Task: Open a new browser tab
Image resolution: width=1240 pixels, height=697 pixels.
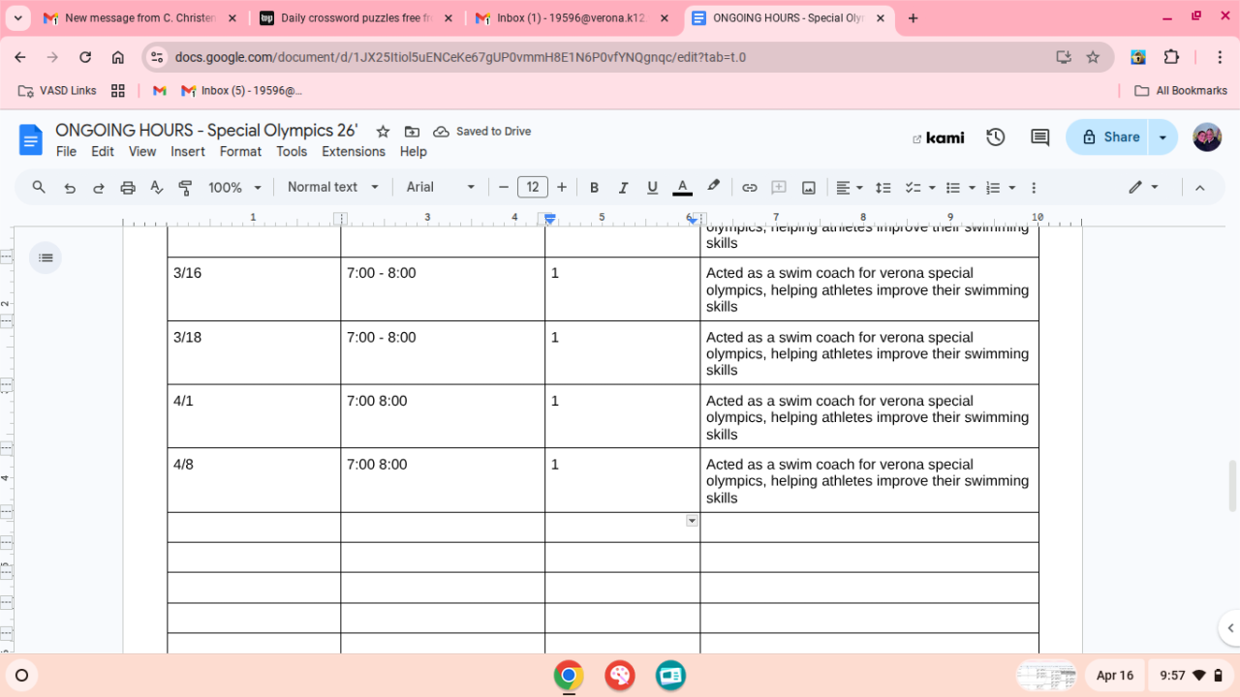Action: tap(913, 18)
